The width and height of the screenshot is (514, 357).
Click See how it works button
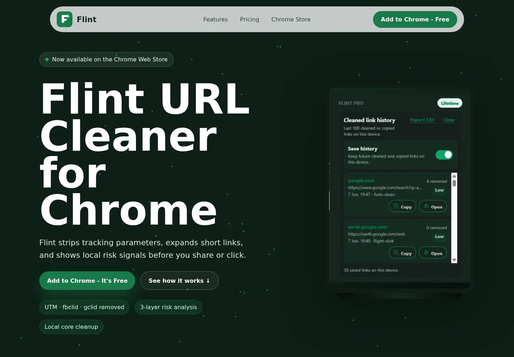tap(180, 281)
